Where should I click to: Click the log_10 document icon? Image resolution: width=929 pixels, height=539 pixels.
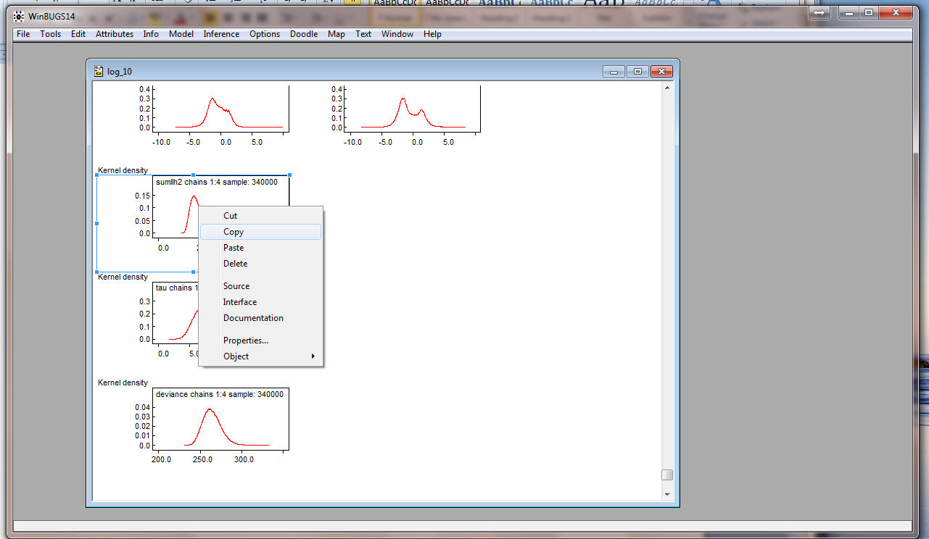(x=99, y=71)
